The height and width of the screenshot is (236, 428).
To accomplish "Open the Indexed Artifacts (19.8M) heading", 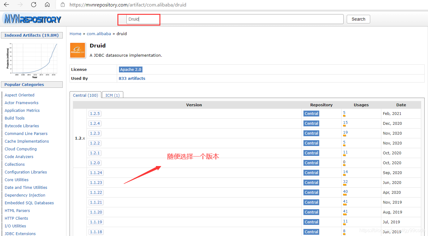I will [x=32, y=35].
